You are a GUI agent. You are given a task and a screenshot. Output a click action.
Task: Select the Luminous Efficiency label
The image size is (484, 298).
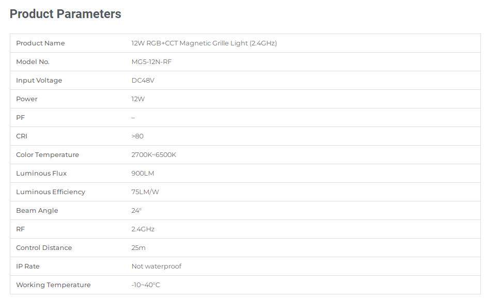pyautogui.click(x=51, y=192)
